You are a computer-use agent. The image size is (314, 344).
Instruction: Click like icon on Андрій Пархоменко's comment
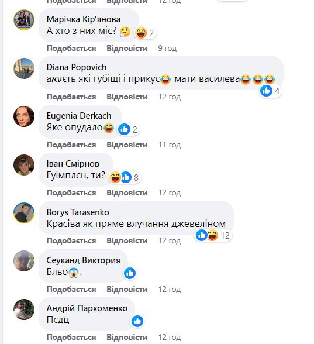click(137, 321)
